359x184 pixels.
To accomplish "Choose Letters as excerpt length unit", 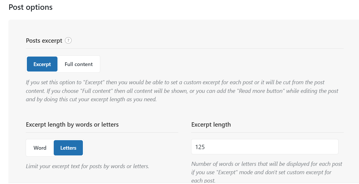I will tap(68, 148).
